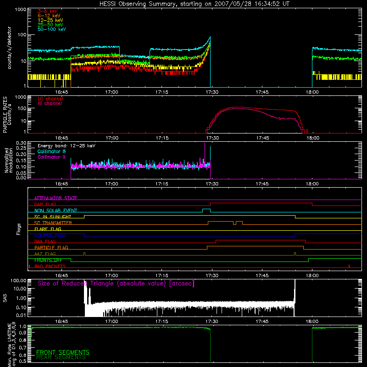Click the AAZ_FLAG label
Viewport: 367px width, 367px height.
(45, 254)
